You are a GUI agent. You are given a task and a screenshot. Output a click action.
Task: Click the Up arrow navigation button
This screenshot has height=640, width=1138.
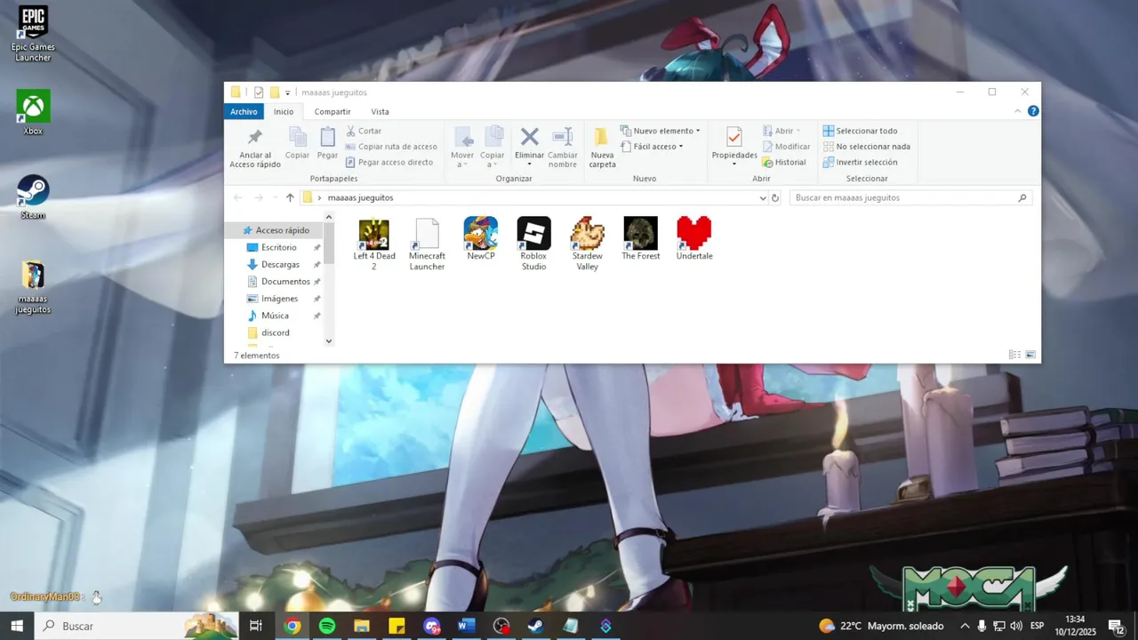tap(290, 197)
